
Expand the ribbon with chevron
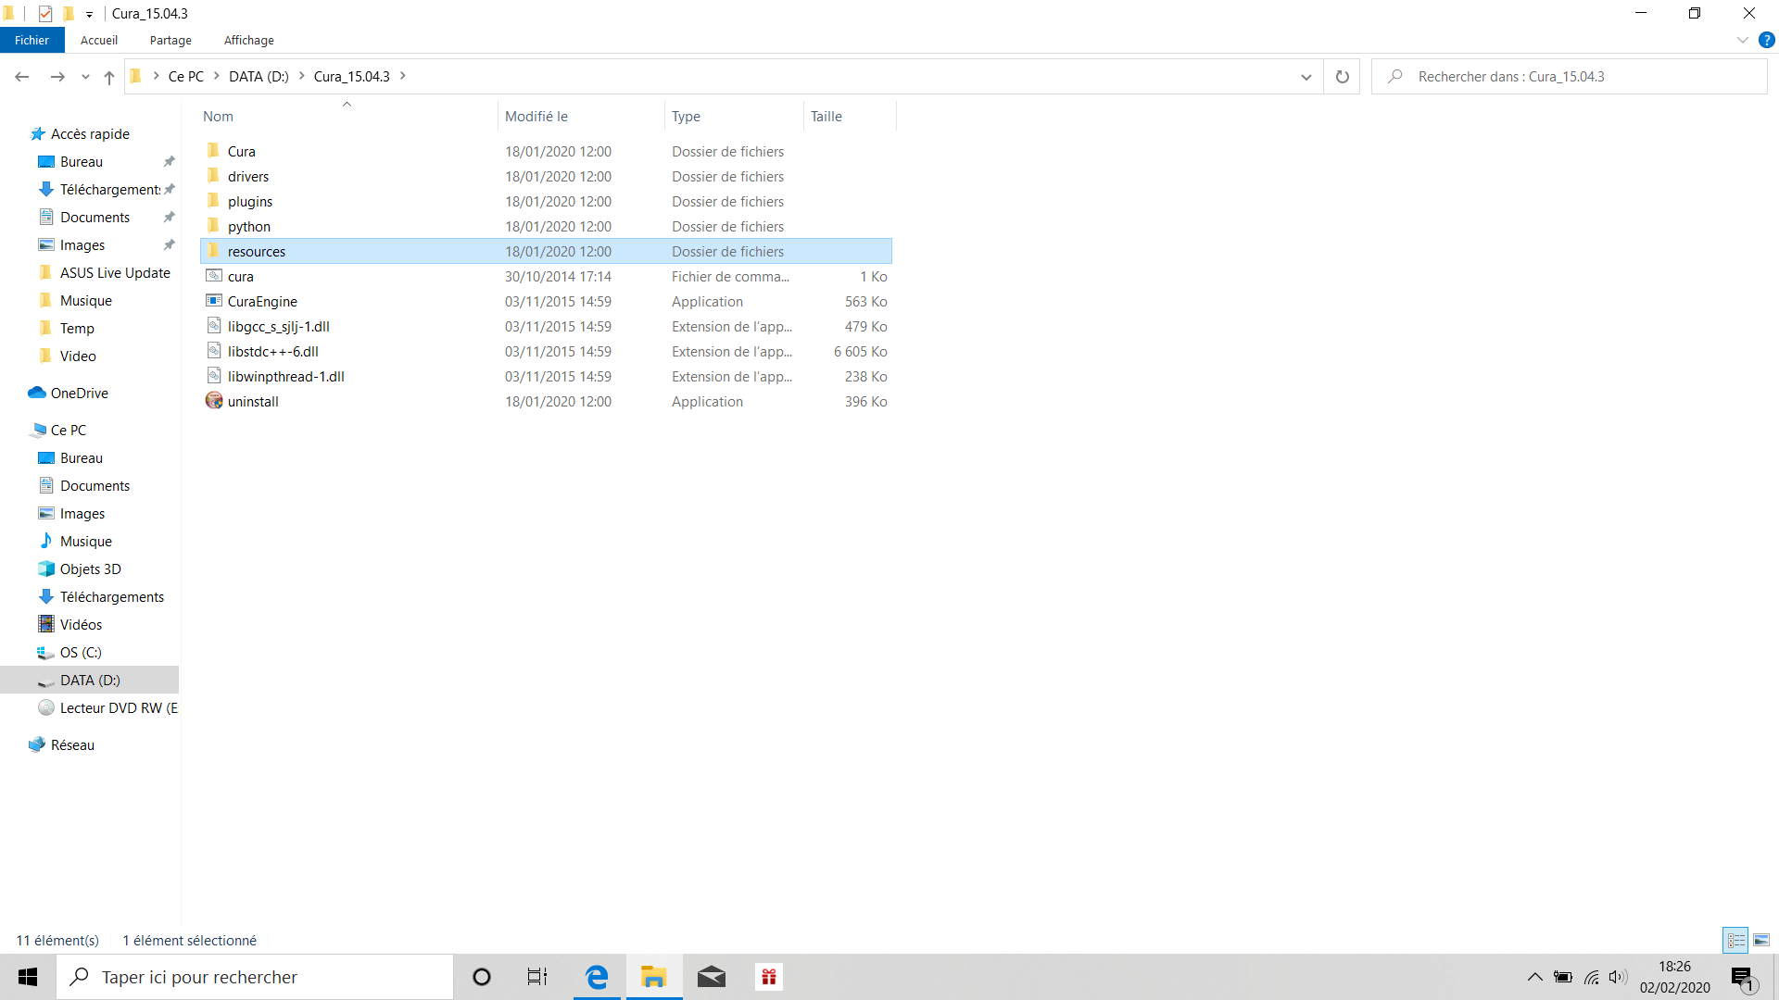1742,40
